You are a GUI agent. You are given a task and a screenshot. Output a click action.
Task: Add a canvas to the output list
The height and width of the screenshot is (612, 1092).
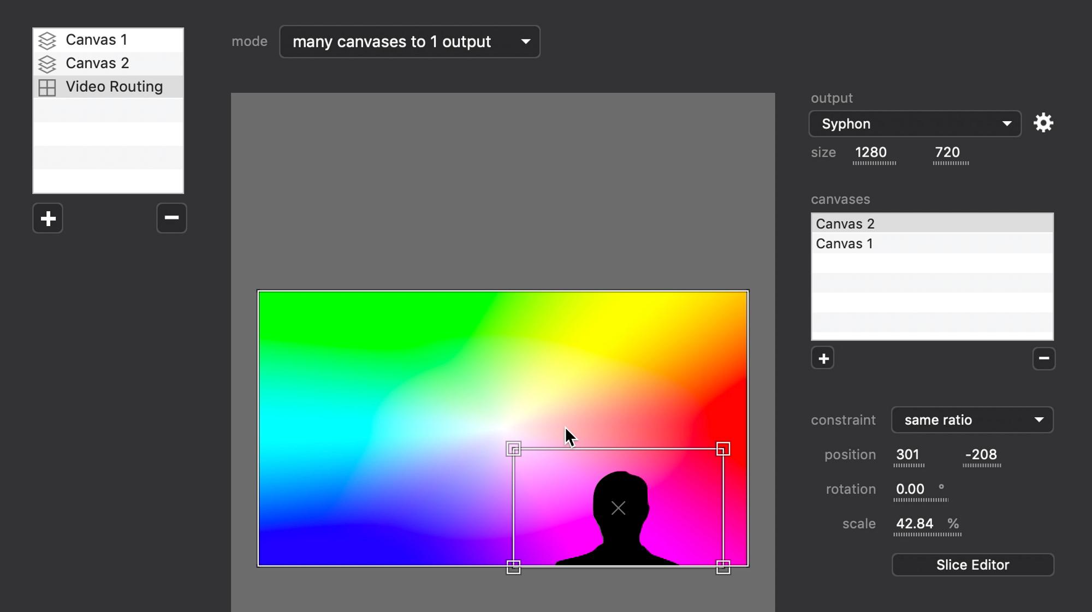coord(823,359)
